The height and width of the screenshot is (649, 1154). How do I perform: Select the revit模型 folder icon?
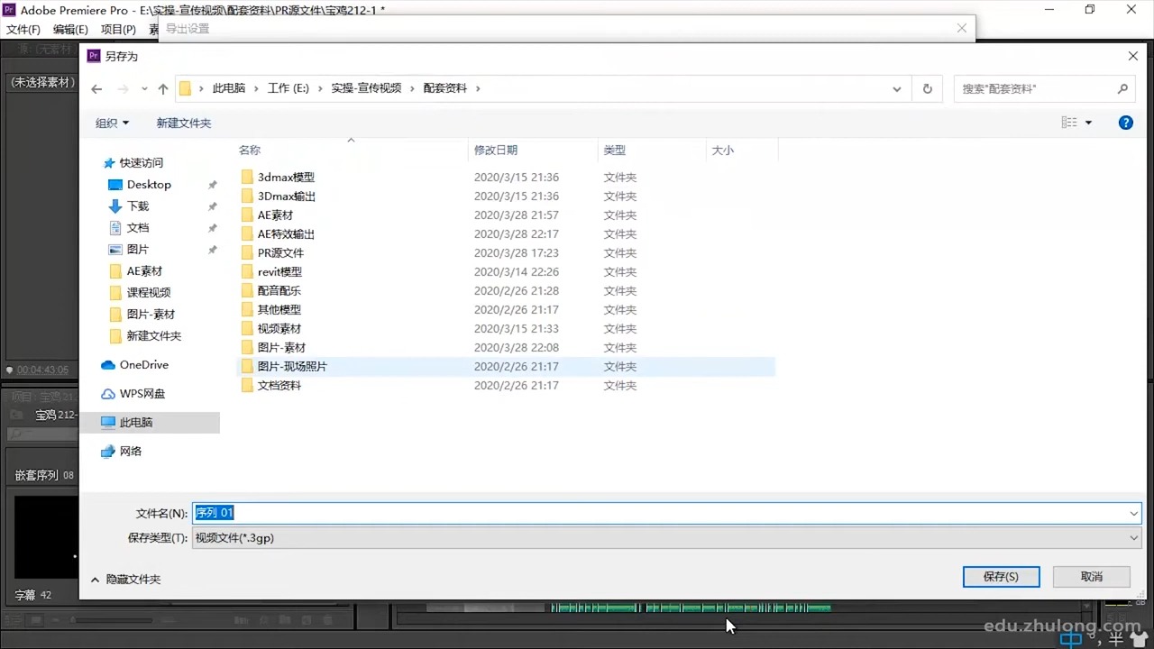248,271
